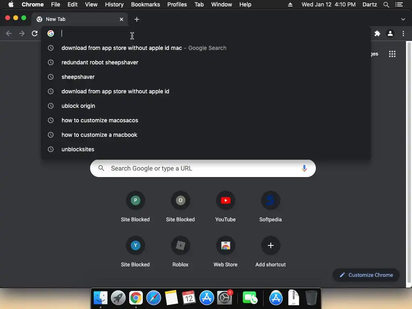The image size is (412, 309).
Task: Click the Google icon in the address bar
Action: pos(51,33)
